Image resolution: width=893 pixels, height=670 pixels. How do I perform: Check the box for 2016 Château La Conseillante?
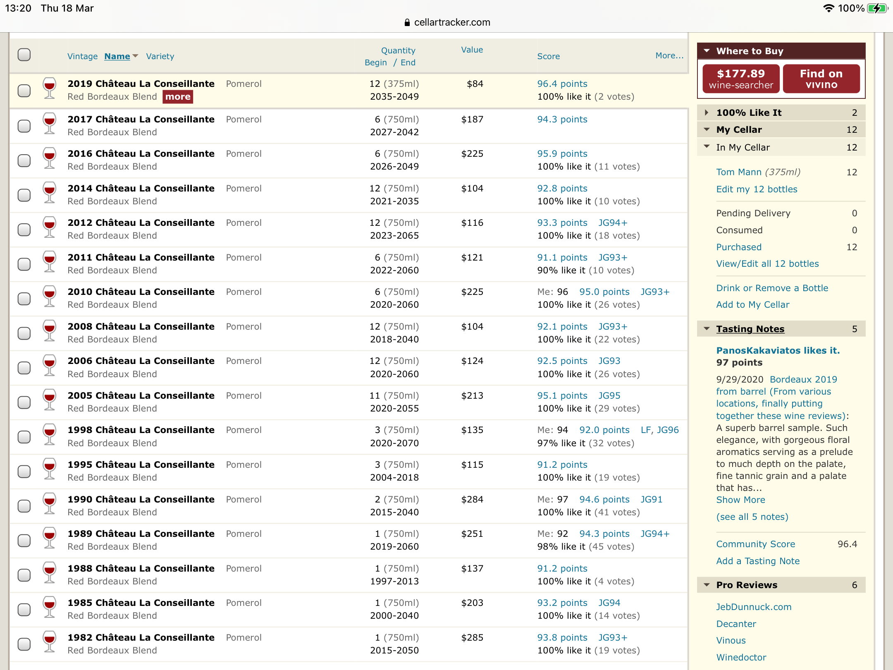(x=24, y=160)
